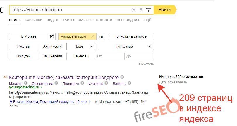237x126 pixels.
Task: Toggle the Английский language filter
Action: click(52, 46)
